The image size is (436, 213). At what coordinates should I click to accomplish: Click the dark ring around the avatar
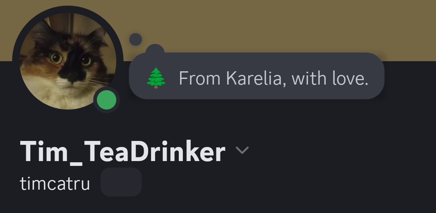click(x=67, y=9)
